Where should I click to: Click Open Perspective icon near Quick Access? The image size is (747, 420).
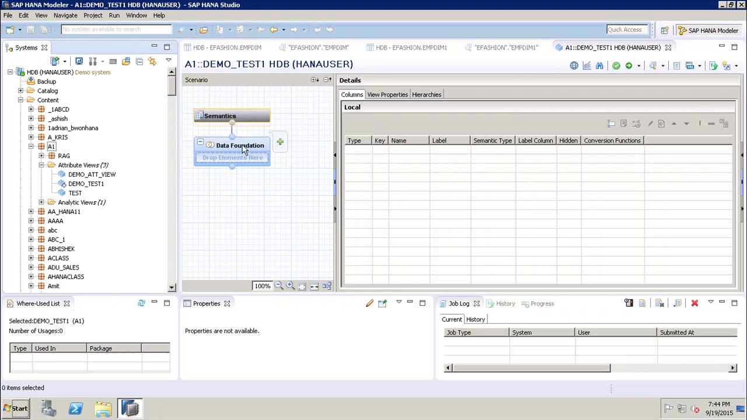point(665,30)
